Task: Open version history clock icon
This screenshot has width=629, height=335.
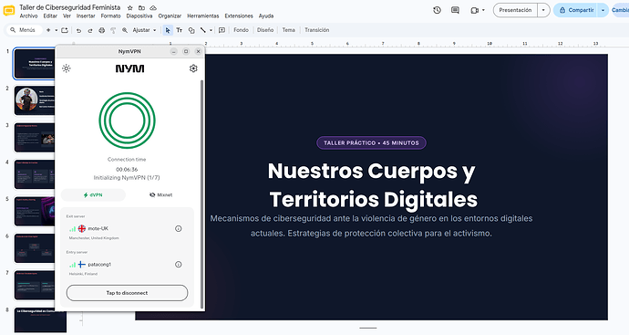Action: click(x=438, y=10)
